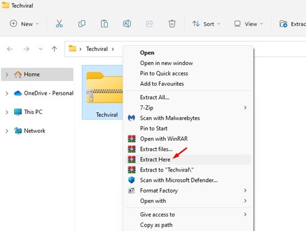
Task: Click the Home house icon in sidebar
Action: (x=18, y=74)
